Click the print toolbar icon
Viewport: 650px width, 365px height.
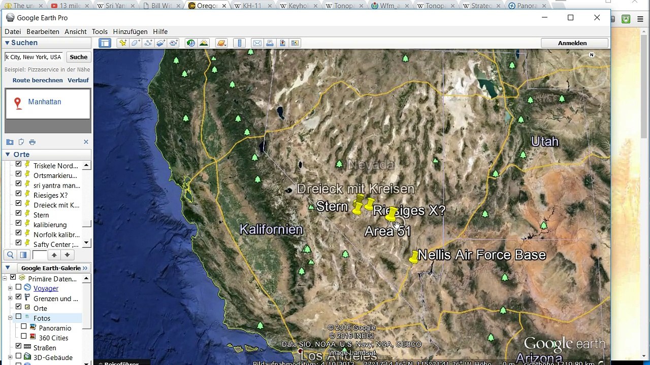pos(270,43)
